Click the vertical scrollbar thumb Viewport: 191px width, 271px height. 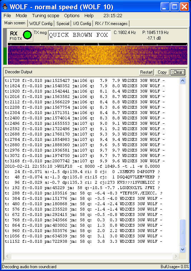pos(182,232)
